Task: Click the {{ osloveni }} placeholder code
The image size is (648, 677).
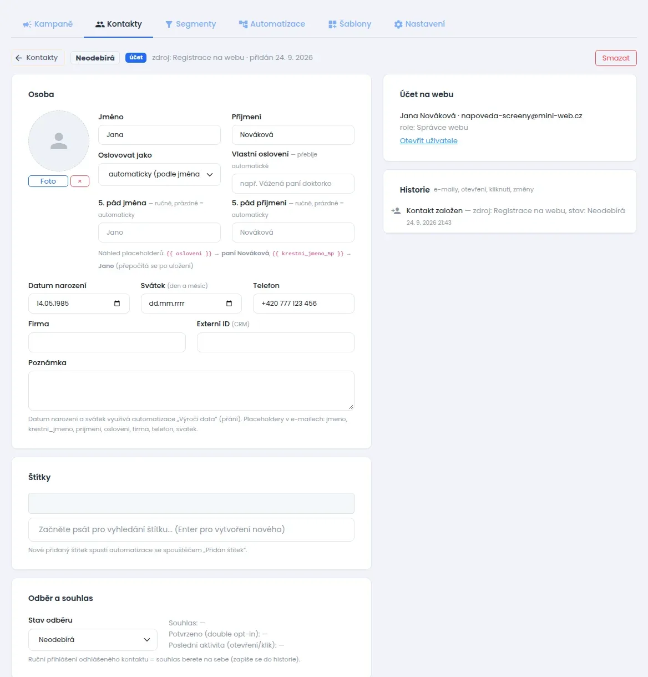Action: [189, 254]
